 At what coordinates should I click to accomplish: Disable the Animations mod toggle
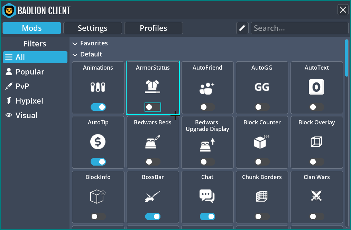point(98,107)
